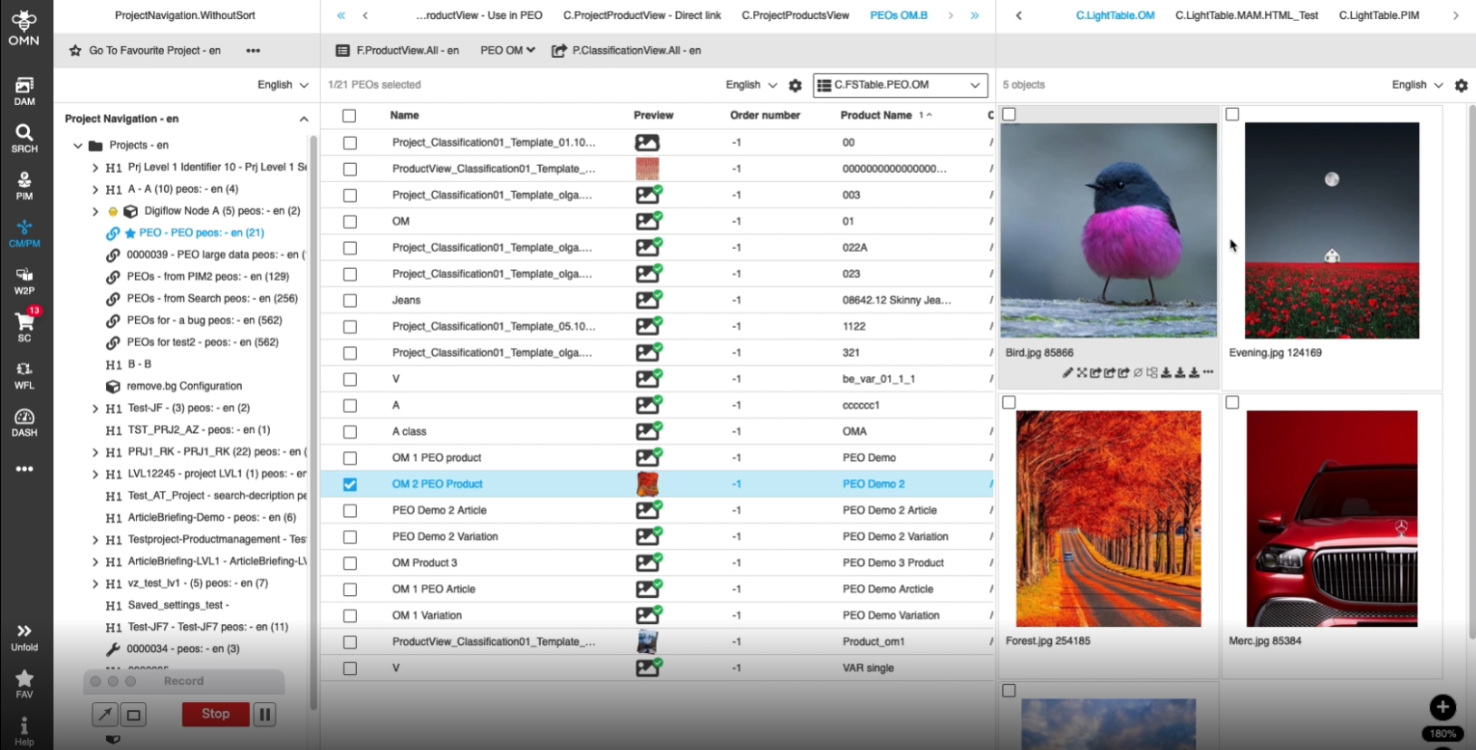Open the FAV favourites star icon
Image resolution: width=1476 pixels, height=750 pixels.
24,684
